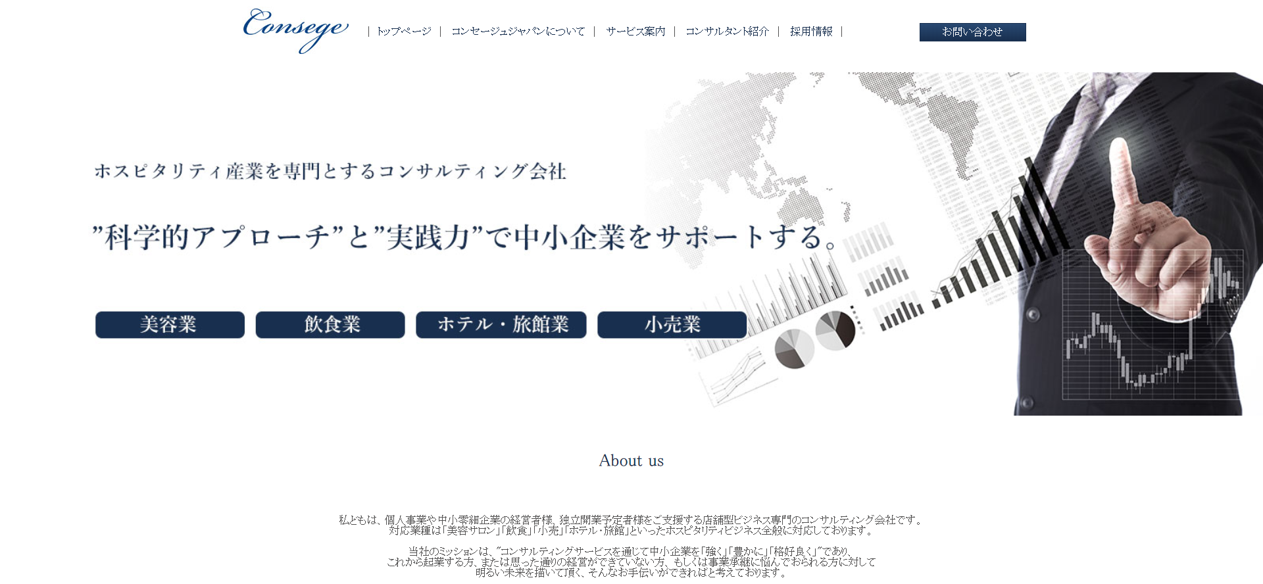Click the About us heading
Image resolution: width=1263 pixels, height=584 pixels.
(631, 461)
